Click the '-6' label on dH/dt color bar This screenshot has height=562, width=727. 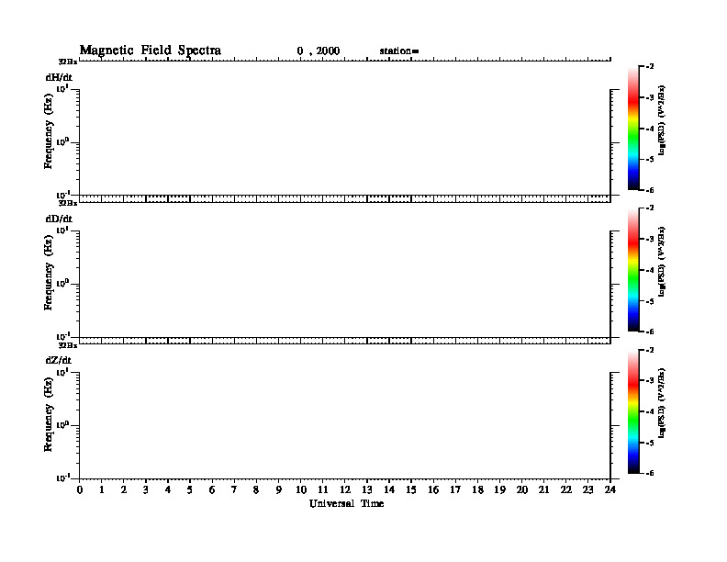pyautogui.click(x=650, y=190)
